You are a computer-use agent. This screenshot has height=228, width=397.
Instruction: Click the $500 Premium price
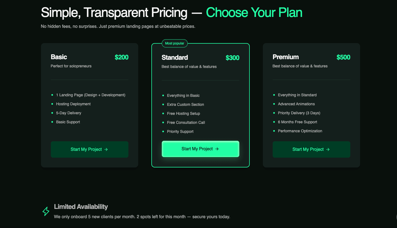click(343, 57)
